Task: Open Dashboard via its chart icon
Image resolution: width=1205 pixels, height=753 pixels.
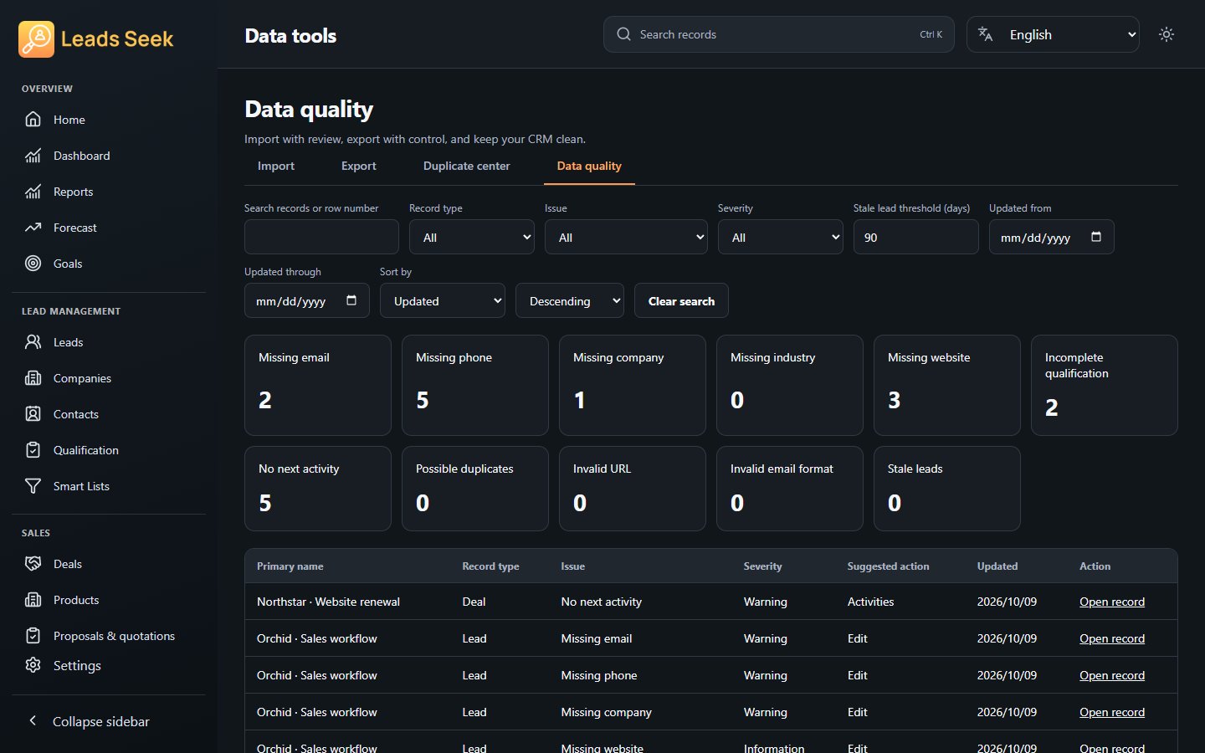Action: pos(33,156)
